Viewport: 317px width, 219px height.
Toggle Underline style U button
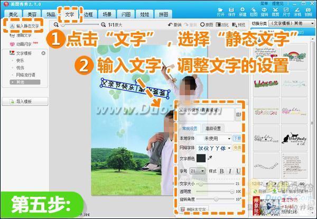click(x=238, y=171)
